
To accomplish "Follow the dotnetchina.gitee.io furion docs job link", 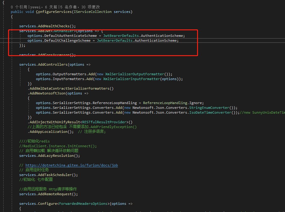I will point(72,165).
